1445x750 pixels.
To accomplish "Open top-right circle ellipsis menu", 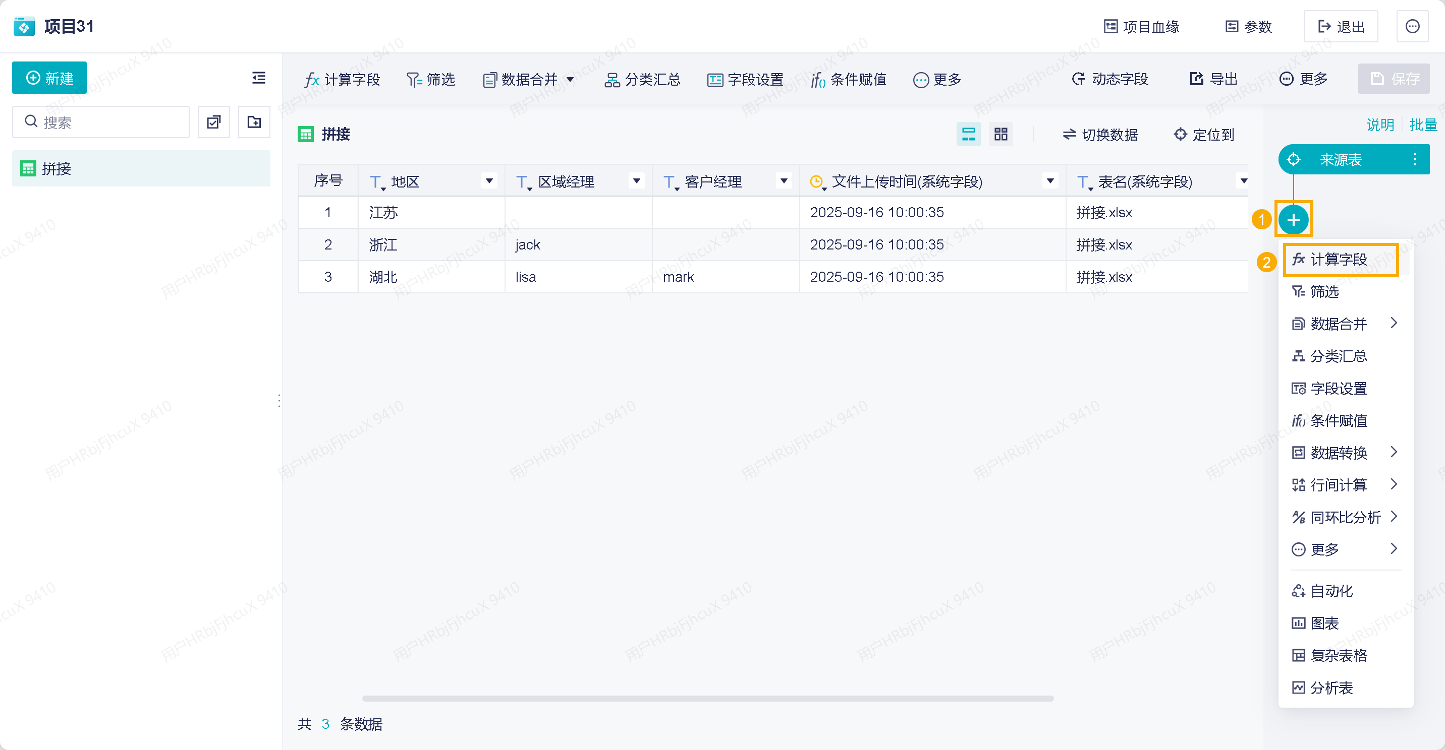I will point(1412,26).
